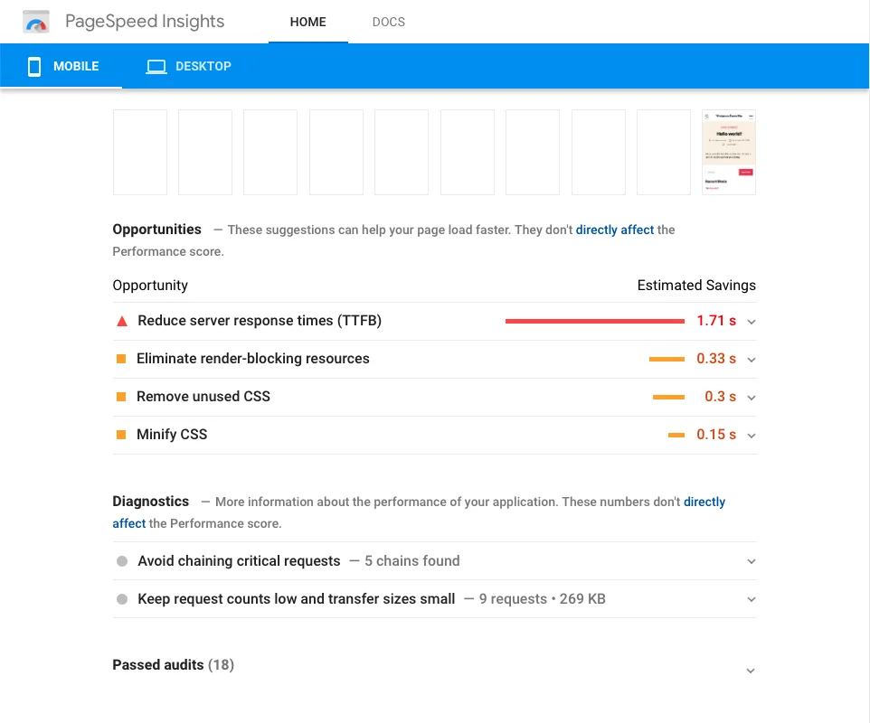The height and width of the screenshot is (723, 870).
Task: Click orange square beside Eliminate render-blocking resources
Action: click(121, 359)
